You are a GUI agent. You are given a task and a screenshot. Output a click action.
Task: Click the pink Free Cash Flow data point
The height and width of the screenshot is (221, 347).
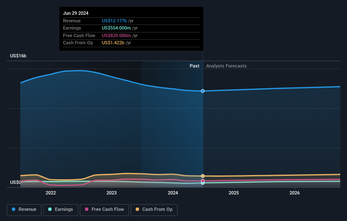203,181
